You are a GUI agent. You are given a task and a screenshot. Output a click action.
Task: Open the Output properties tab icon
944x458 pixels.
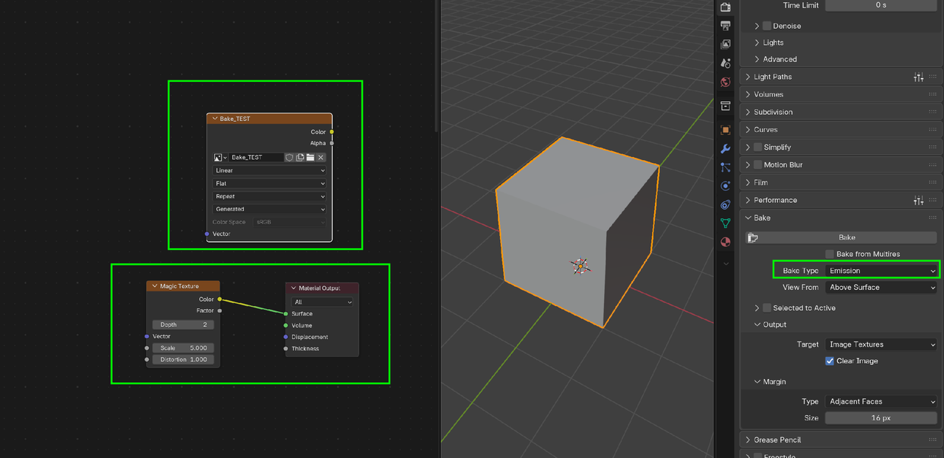[726, 26]
